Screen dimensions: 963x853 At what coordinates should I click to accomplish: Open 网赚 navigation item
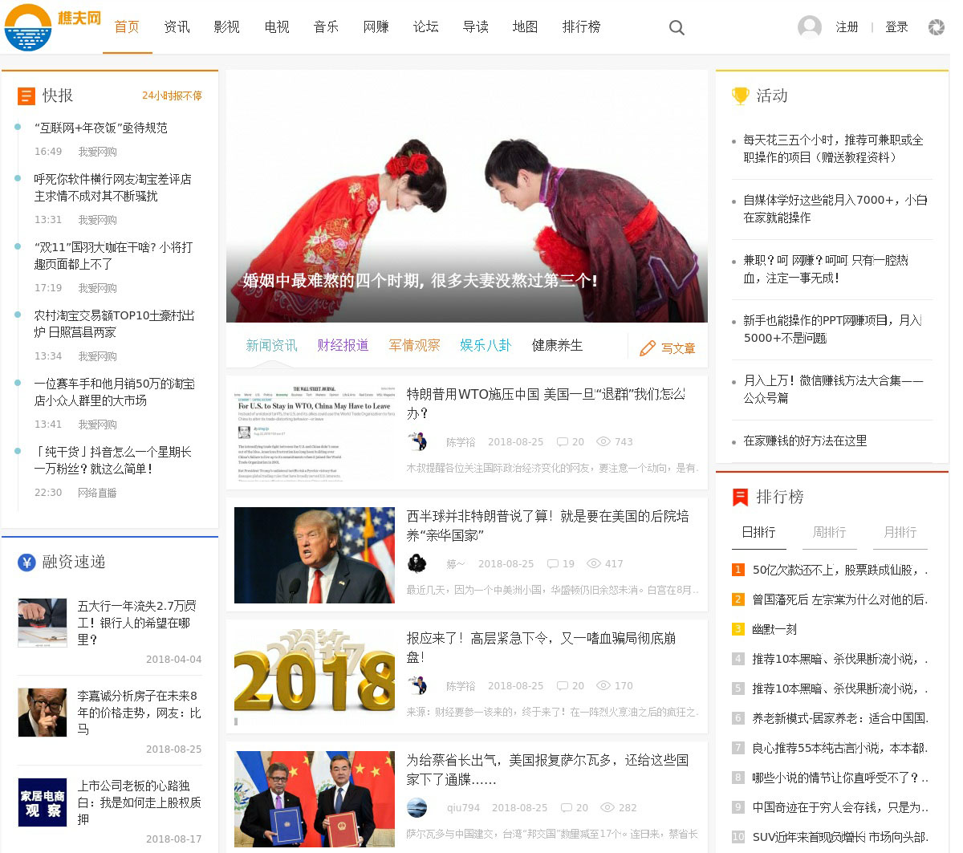click(x=376, y=27)
